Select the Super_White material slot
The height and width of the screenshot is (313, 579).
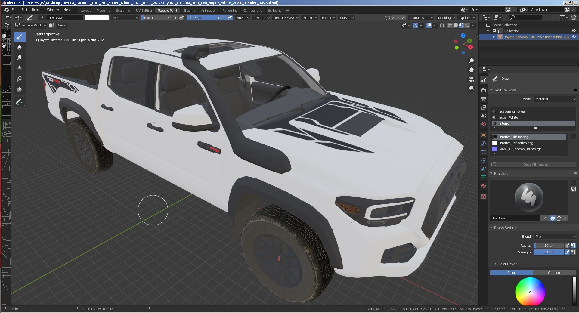pyautogui.click(x=533, y=117)
